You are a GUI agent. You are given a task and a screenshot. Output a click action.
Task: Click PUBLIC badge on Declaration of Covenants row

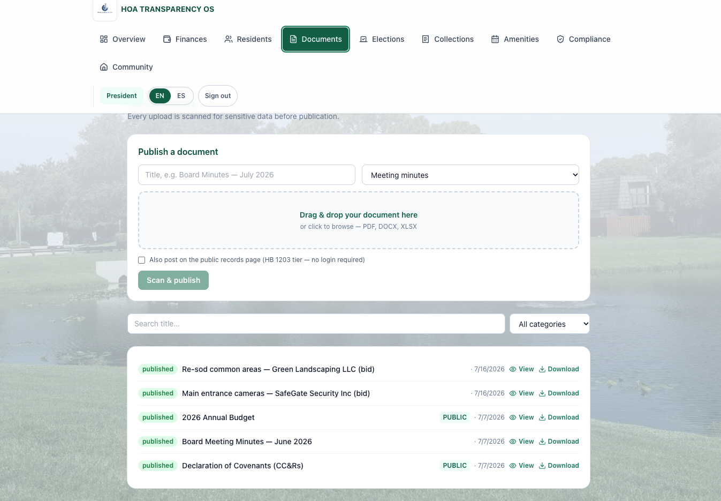click(x=455, y=466)
